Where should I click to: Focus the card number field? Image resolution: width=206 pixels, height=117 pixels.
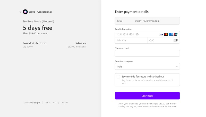pyautogui.click(x=137, y=34)
